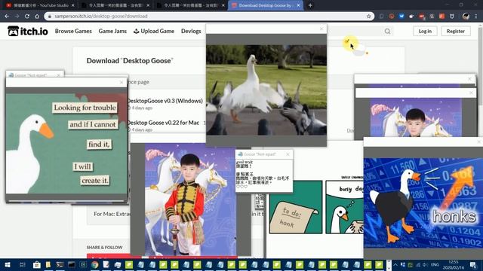This screenshot has width=483, height=271.
Task: Click the DesktopGoose v0.3 (Windows) download
Action: [165, 101]
